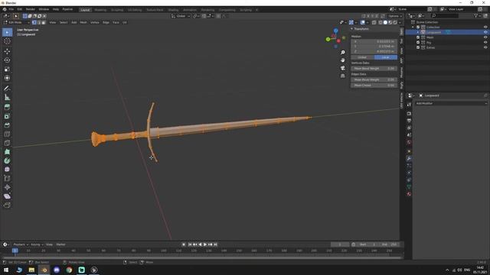Toggle the camera view icon

pos(343,68)
